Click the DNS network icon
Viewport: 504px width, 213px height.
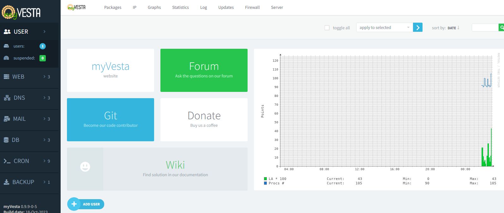coord(7,98)
